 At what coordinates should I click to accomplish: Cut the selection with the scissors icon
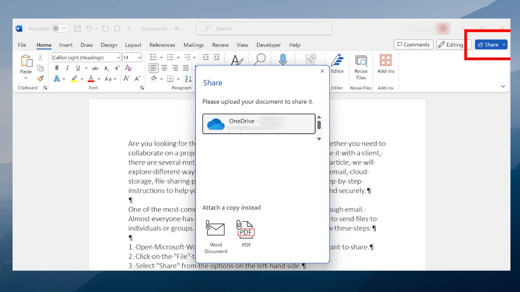[x=40, y=58]
